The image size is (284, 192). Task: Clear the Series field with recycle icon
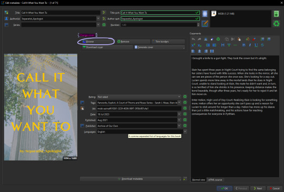tap(104, 25)
